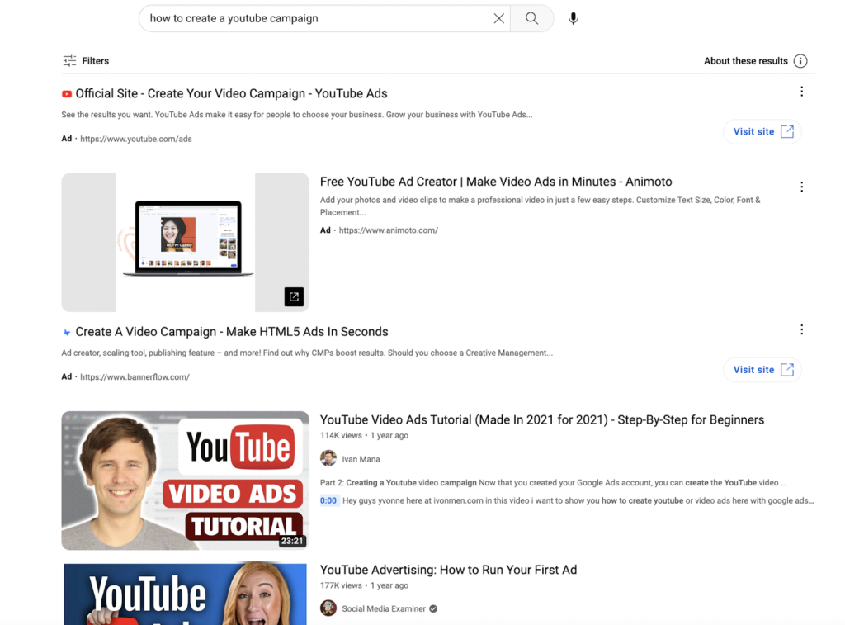The image size is (845, 625).
Task: Click the 114K views • 1 year ago text
Action: [x=364, y=436]
